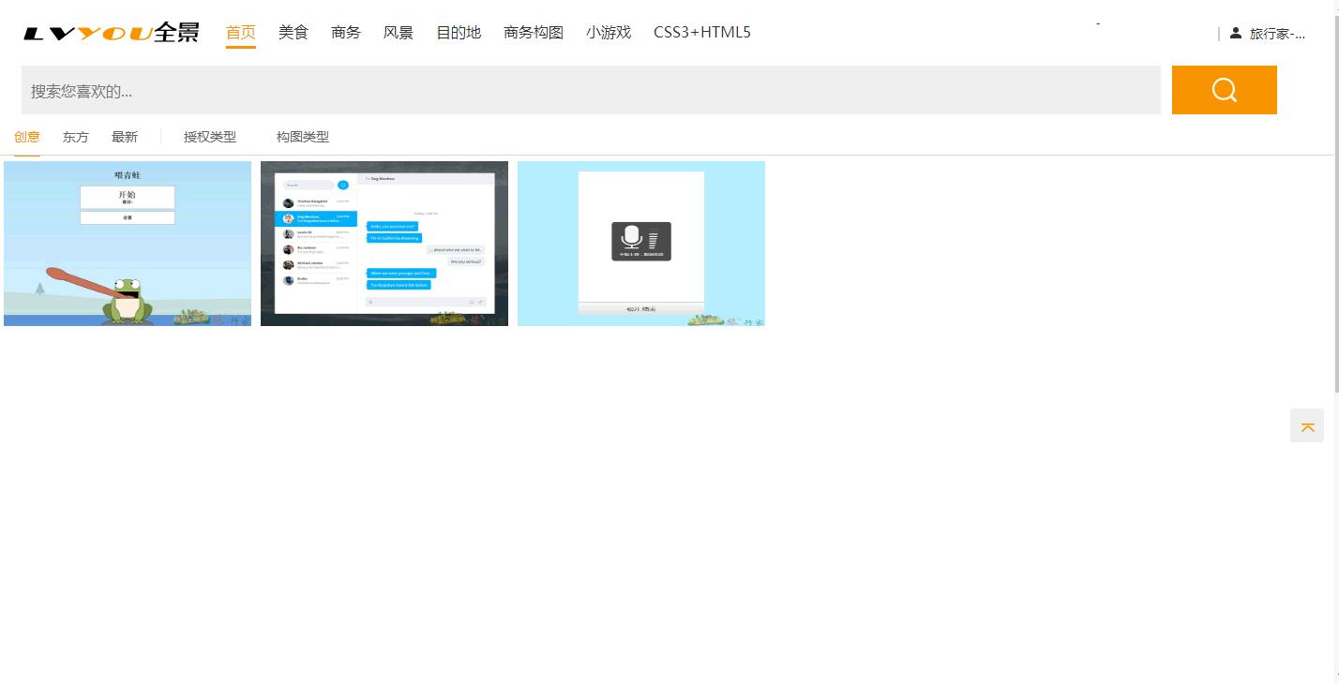Open the chat interface thumbnail
The image size is (1339, 684).
[384, 244]
